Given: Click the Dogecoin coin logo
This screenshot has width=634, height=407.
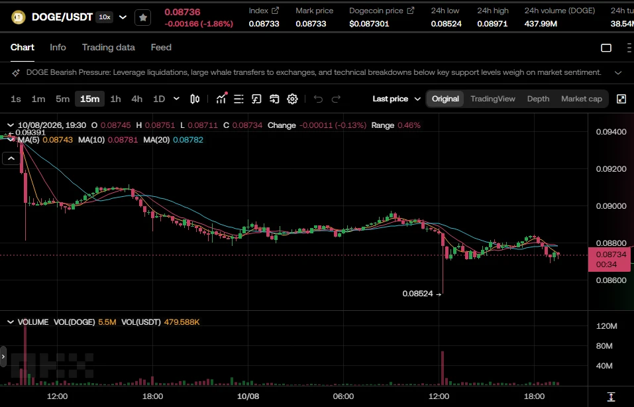Looking at the screenshot, I should click(18, 17).
